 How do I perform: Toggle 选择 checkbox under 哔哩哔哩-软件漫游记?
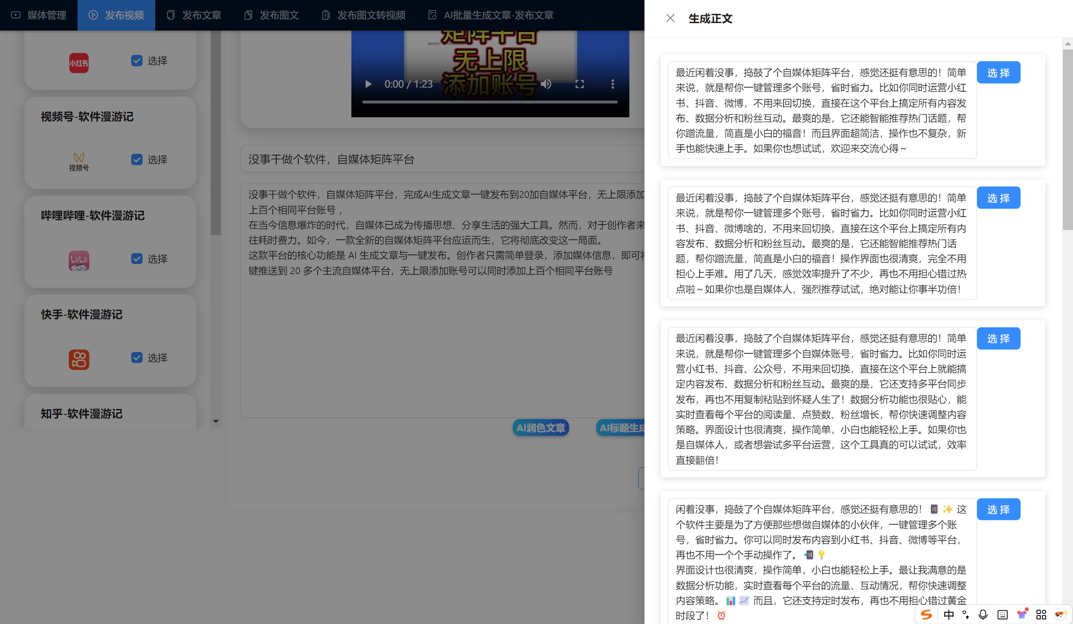(137, 259)
